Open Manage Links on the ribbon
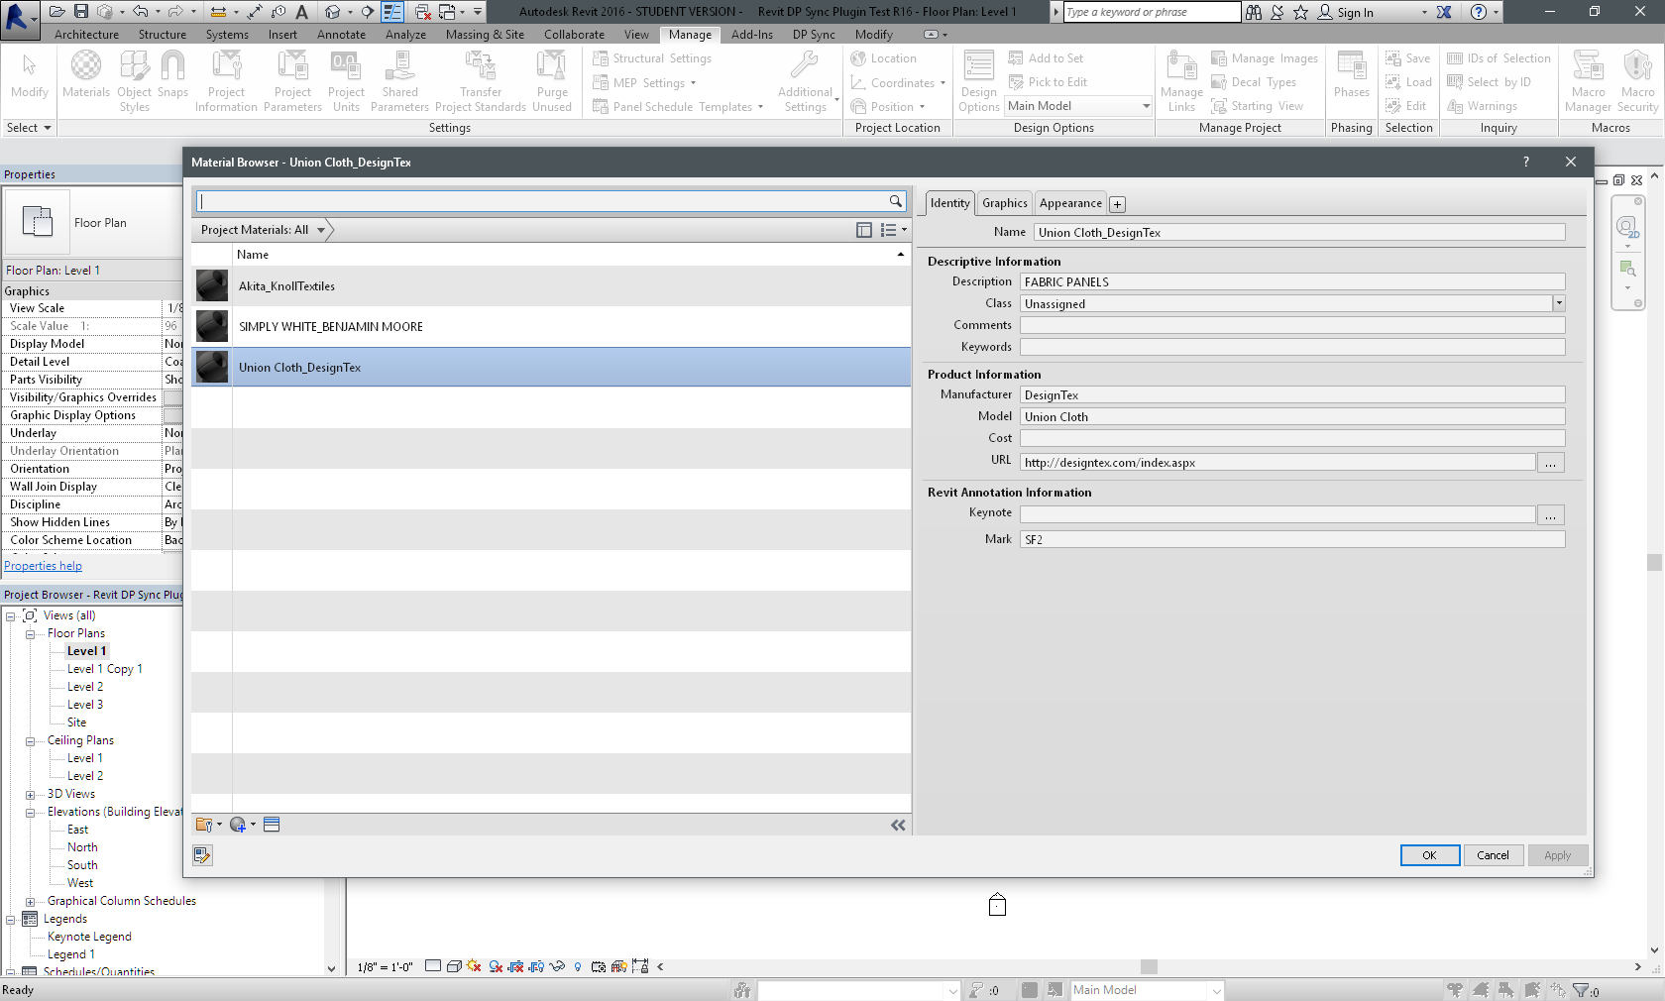This screenshot has height=1001, width=1665. pyautogui.click(x=1181, y=81)
